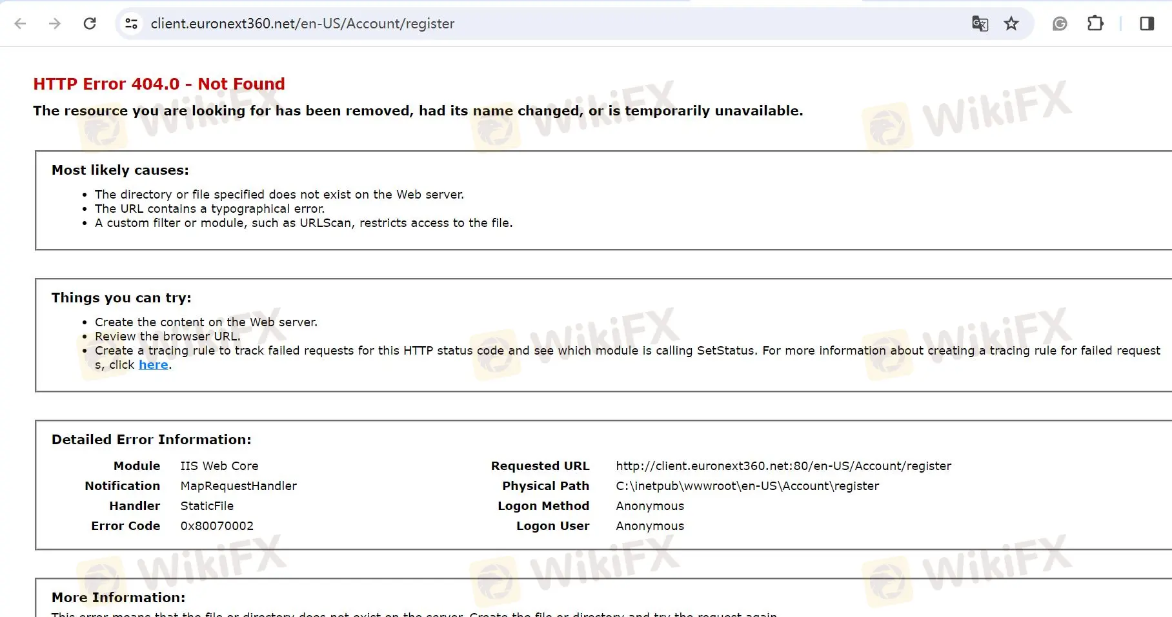Toggle the browser side panel
This screenshot has width=1172, height=617.
1147,24
